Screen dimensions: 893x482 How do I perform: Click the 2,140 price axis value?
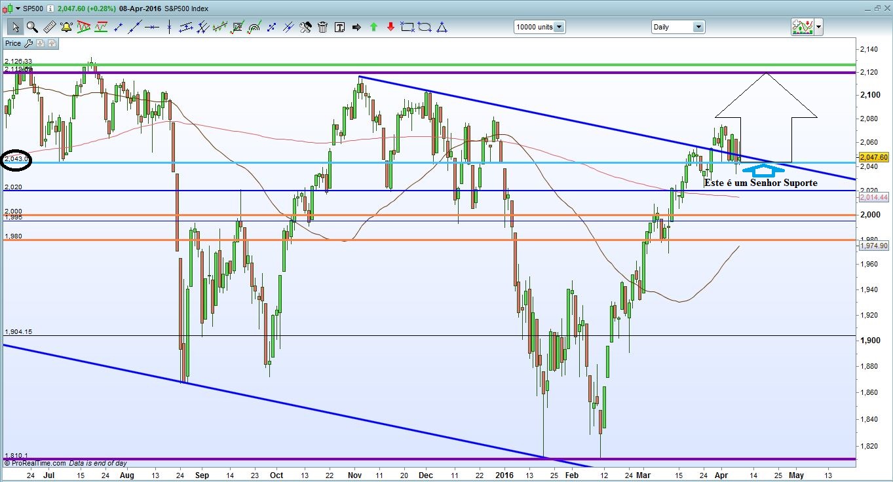(868, 49)
